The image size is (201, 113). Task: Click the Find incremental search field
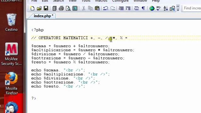click(192, 8)
